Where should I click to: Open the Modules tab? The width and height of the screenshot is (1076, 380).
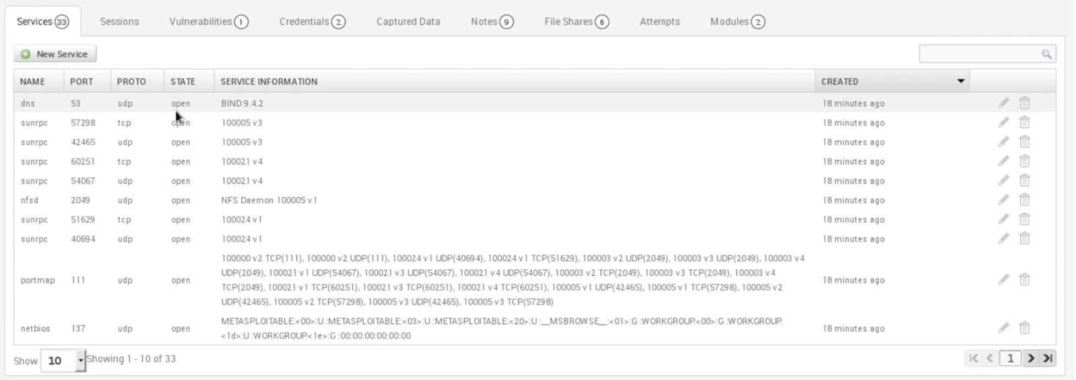click(738, 21)
